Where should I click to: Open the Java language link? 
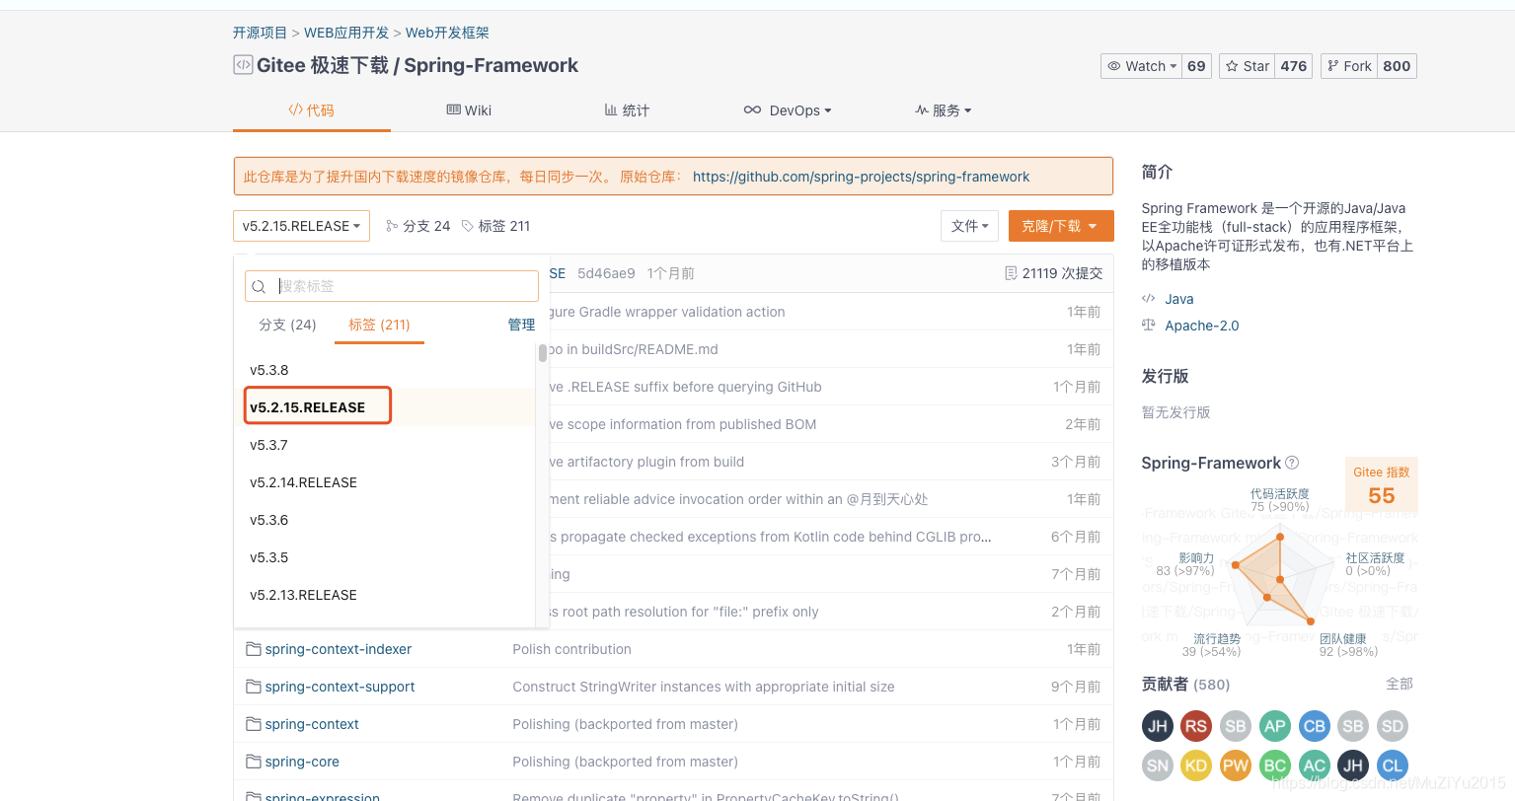point(1179,299)
